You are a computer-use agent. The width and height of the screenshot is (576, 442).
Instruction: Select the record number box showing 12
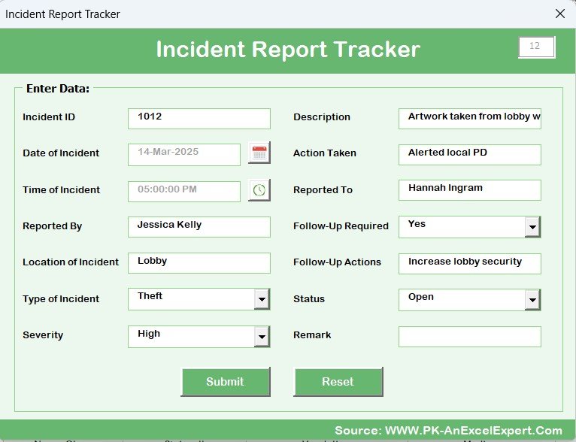pyautogui.click(x=537, y=47)
